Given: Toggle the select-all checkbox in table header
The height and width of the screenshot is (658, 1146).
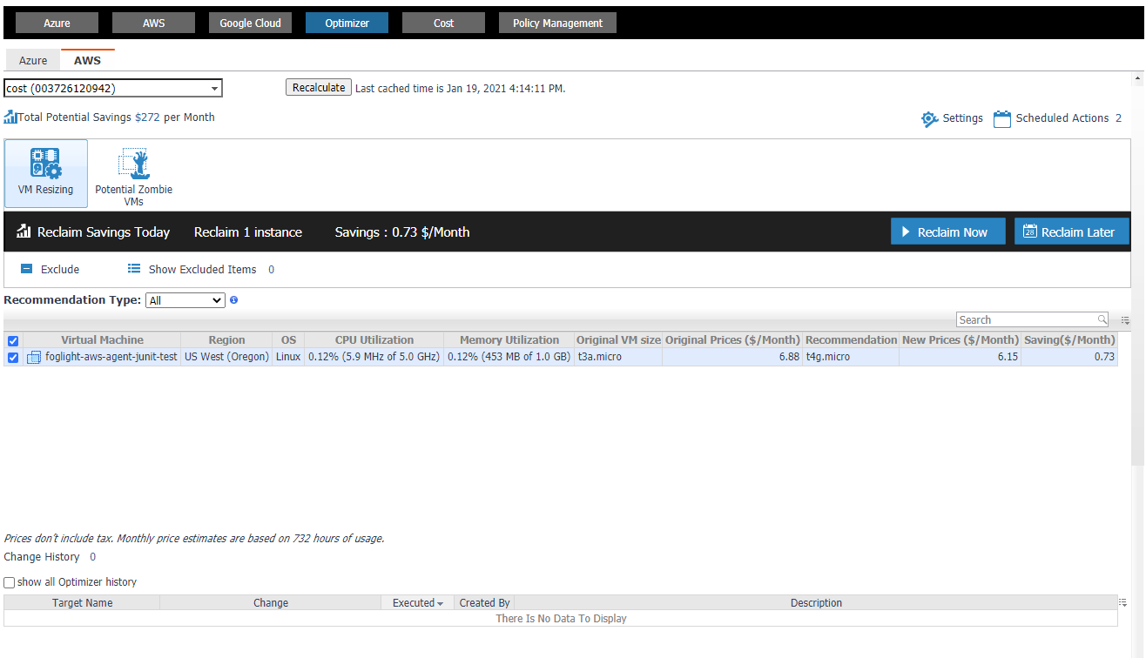Looking at the screenshot, I should [x=13, y=340].
